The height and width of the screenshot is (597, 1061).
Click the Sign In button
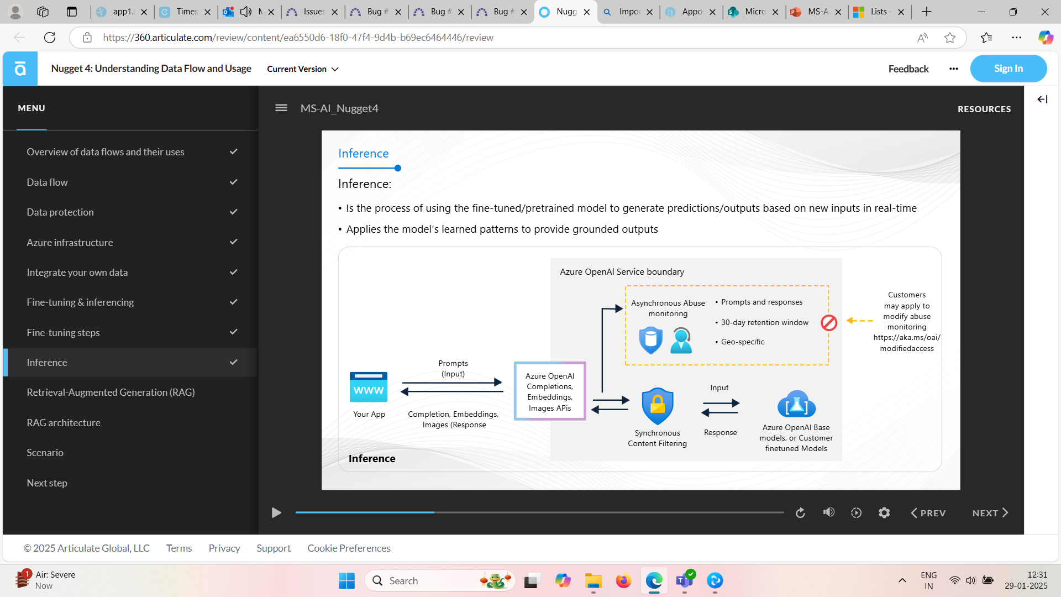tap(1009, 69)
